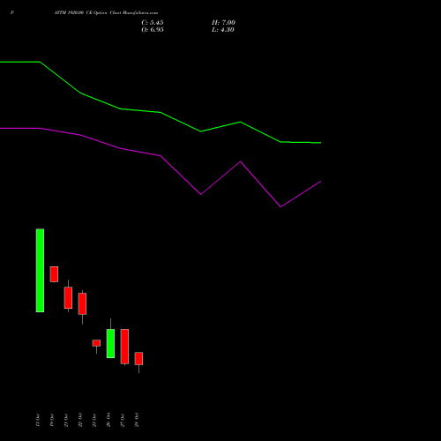Click the 28 Oct date axis label
441x441 pixels.
click(x=137, y=420)
